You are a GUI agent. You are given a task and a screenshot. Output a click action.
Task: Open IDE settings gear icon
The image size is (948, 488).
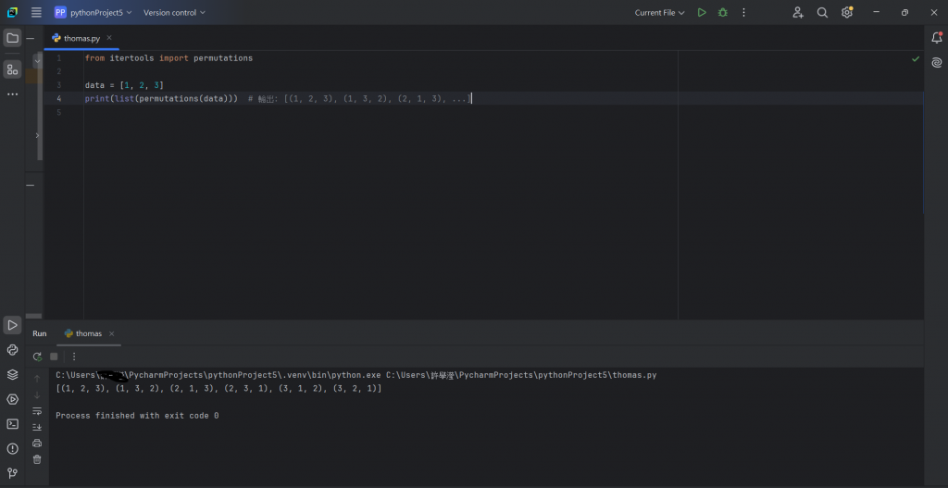point(847,12)
